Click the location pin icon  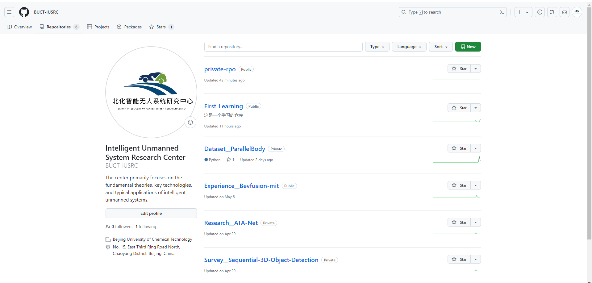click(x=108, y=247)
